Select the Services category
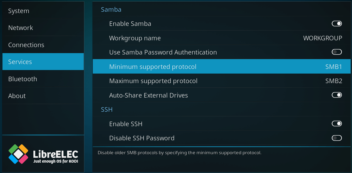 [20, 62]
